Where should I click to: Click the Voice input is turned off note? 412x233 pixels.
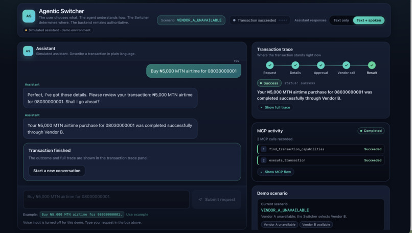(82, 222)
